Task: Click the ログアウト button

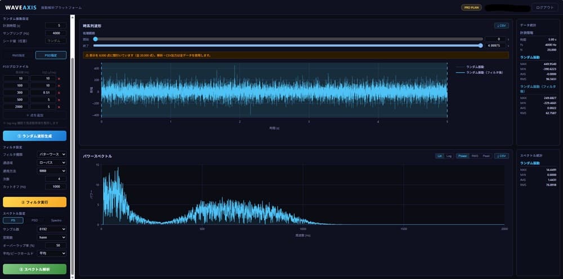Action: click(x=544, y=7)
